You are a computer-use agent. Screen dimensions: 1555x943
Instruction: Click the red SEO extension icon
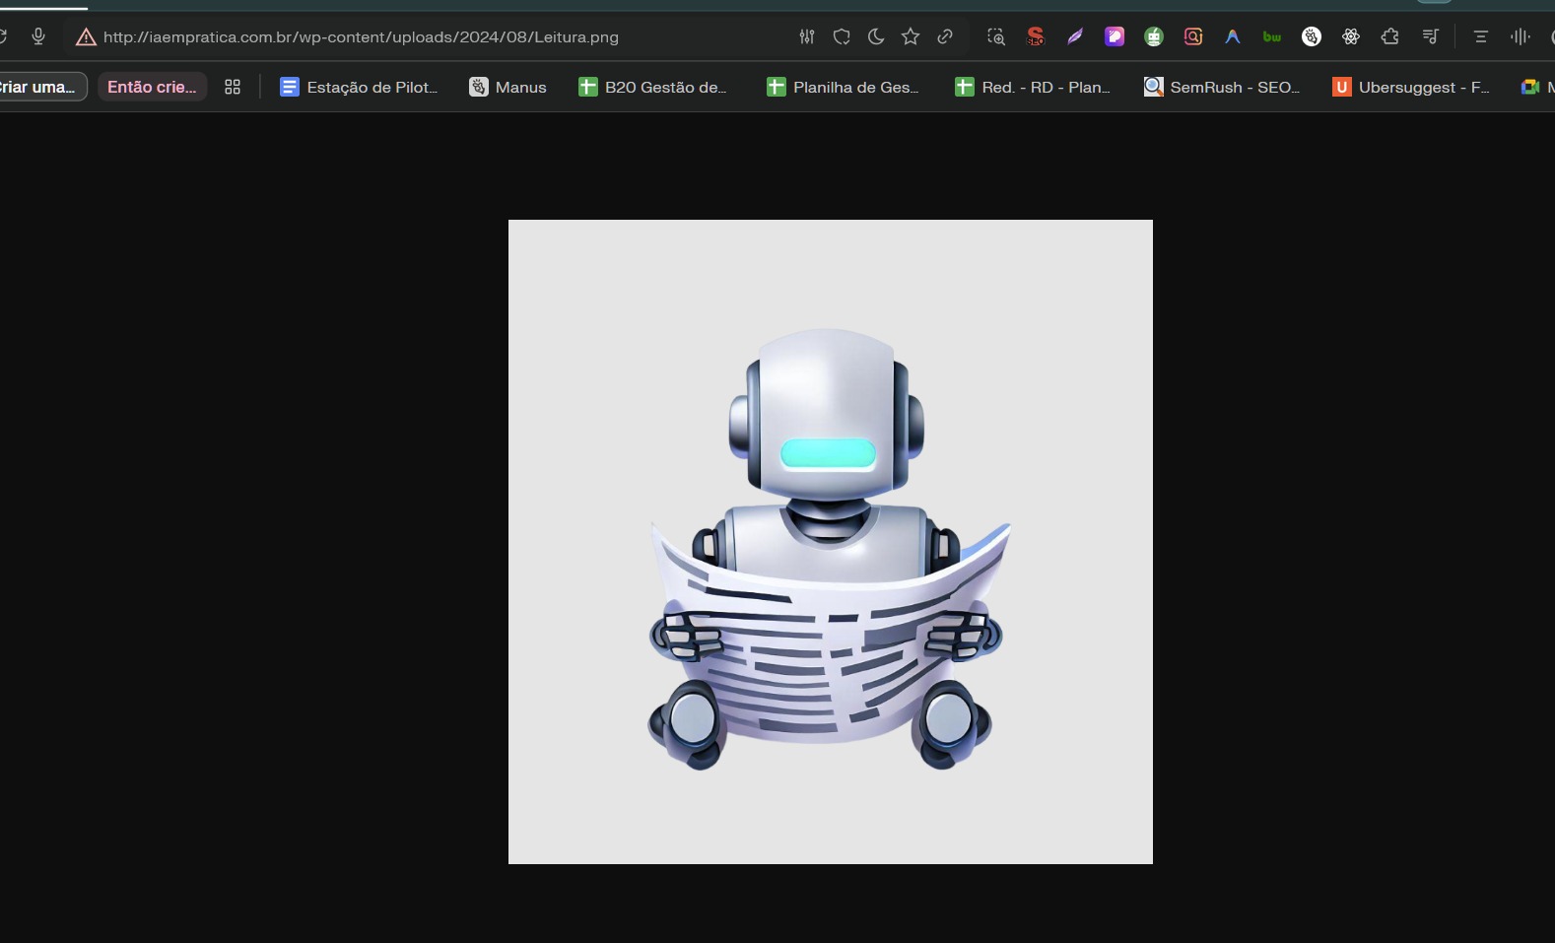[1036, 36]
